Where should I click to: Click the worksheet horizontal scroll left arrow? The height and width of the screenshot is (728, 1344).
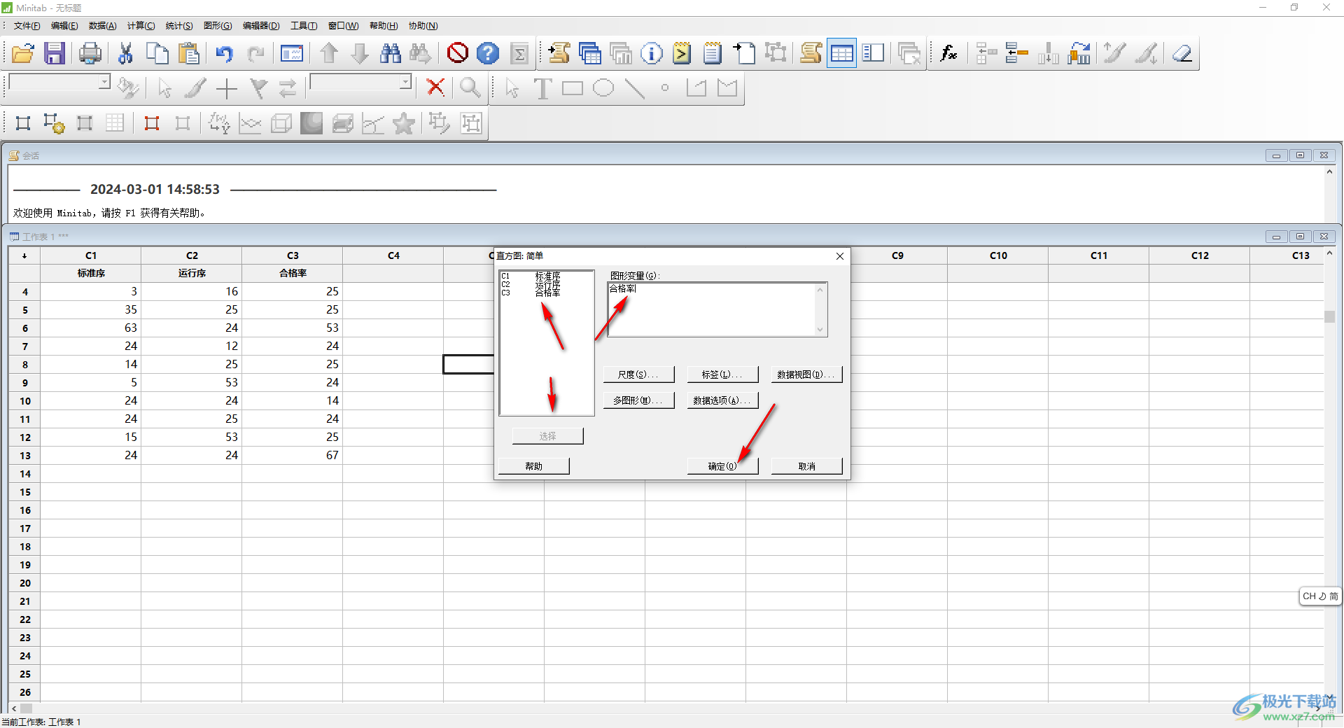point(14,708)
